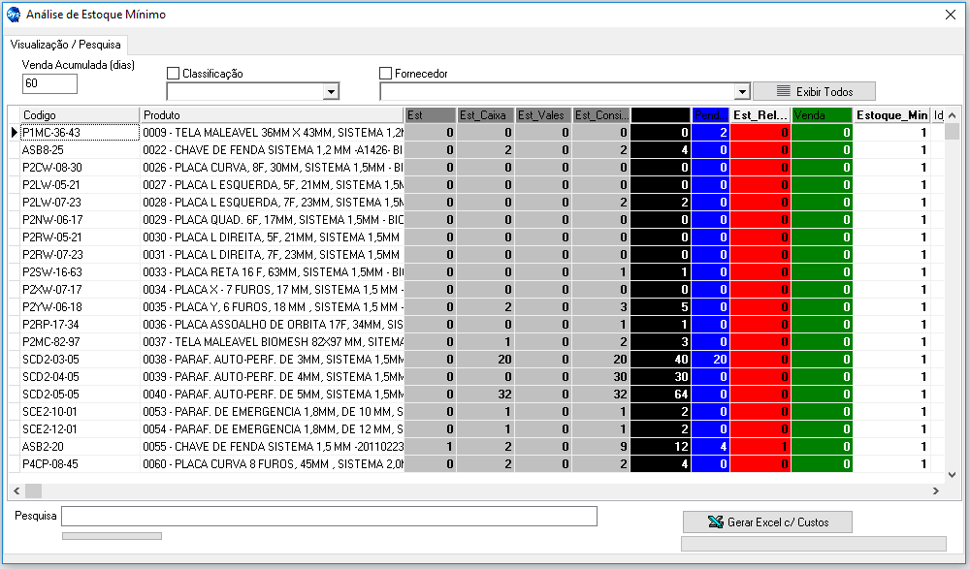This screenshot has height=569, width=970.
Task: Select the row with code SCD2-03-05
Action: tap(78, 360)
